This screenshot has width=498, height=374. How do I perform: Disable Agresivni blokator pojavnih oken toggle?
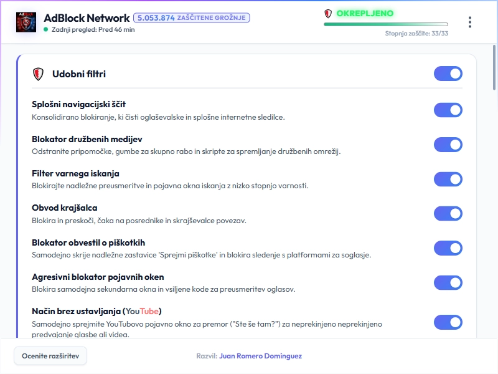pyautogui.click(x=448, y=283)
